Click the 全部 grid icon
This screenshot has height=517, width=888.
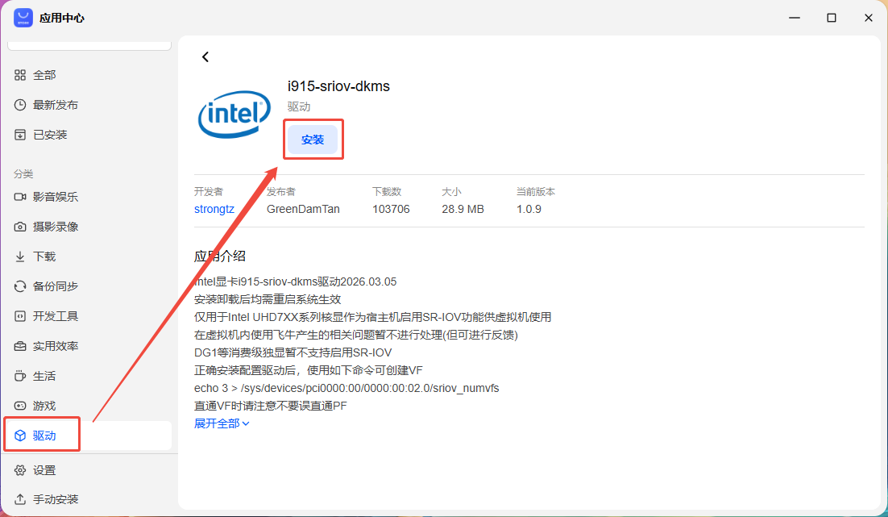tap(20, 75)
